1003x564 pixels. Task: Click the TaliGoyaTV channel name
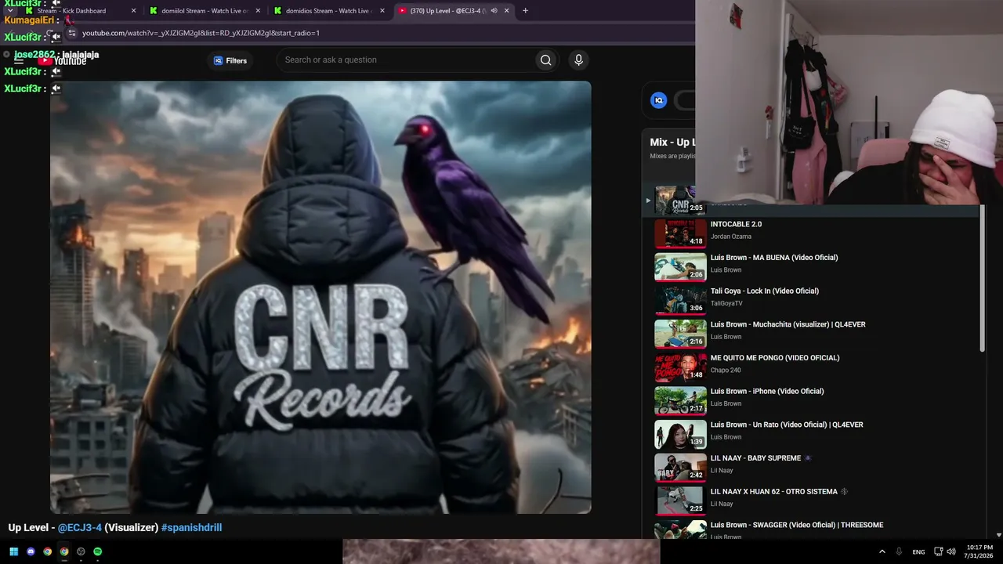[726, 303]
